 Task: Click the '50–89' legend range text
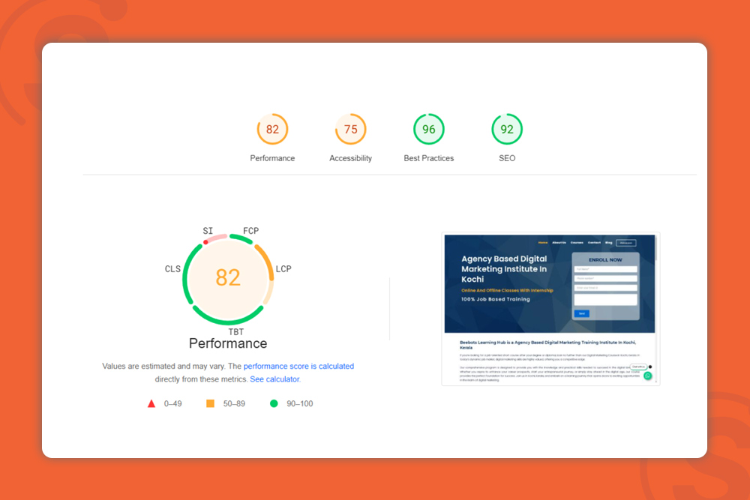234,403
